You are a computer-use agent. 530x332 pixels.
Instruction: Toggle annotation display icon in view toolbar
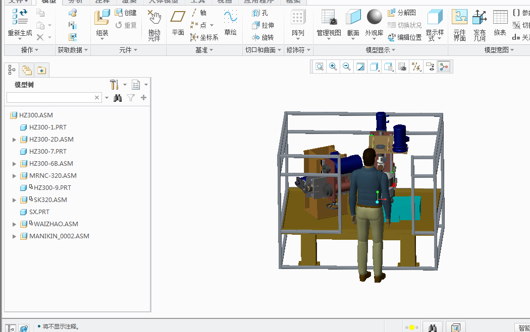(430, 67)
